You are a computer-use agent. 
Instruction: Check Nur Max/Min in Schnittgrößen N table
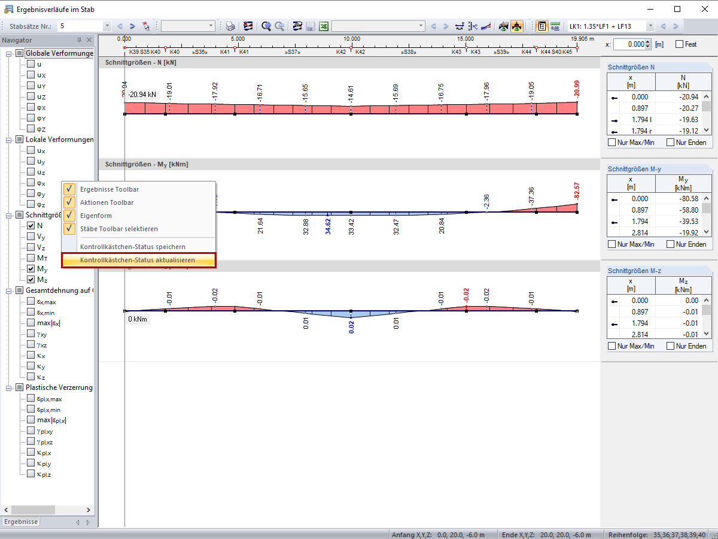tap(611, 143)
